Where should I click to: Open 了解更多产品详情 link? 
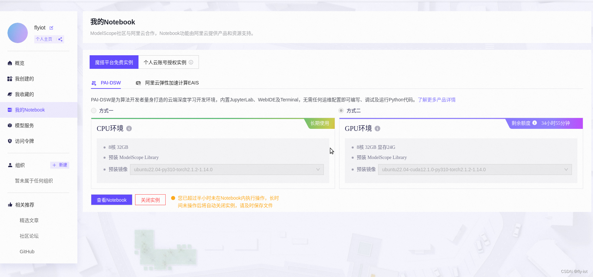pyautogui.click(x=437, y=100)
